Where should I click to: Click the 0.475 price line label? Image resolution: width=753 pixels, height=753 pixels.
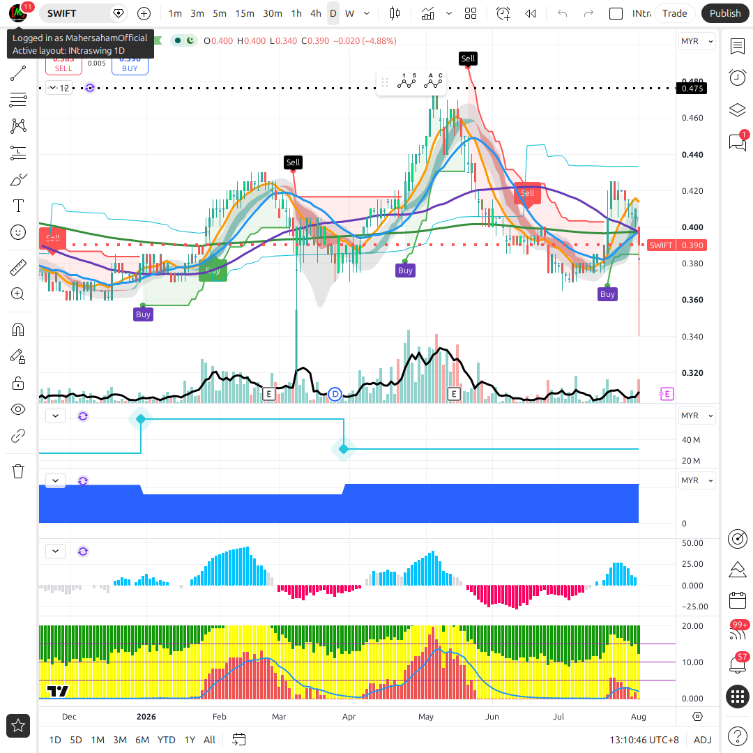[x=692, y=89]
